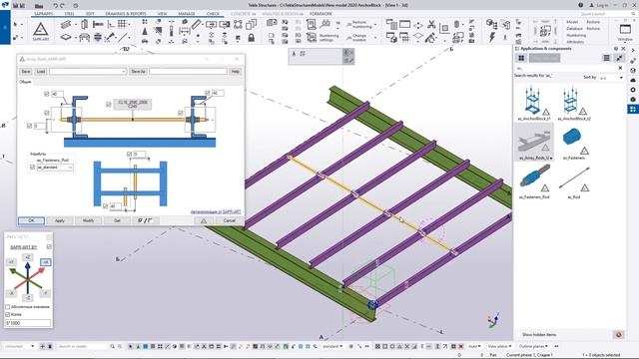This screenshot has width=639, height=359.
Task: Open the CHECK ribbon tab
Action: 213,14
